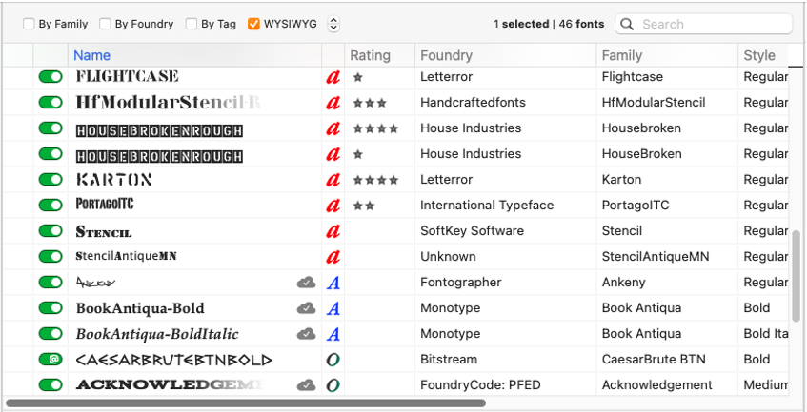Click the horizontal scrollbar thumb

click(x=246, y=403)
